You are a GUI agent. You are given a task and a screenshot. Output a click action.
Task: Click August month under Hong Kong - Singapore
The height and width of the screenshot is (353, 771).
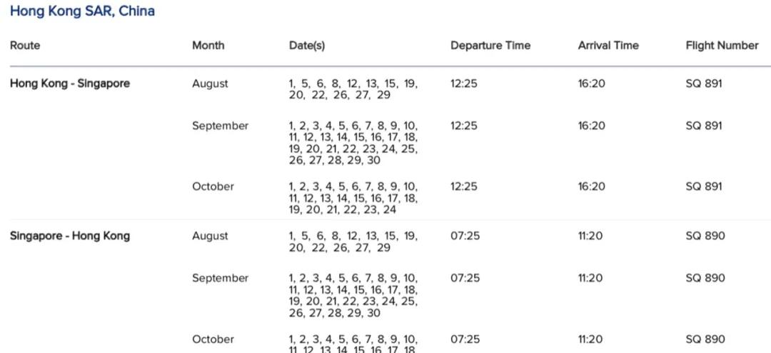[x=210, y=84]
